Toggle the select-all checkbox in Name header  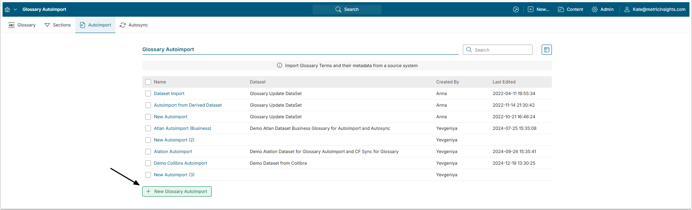(x=148, y=82)
